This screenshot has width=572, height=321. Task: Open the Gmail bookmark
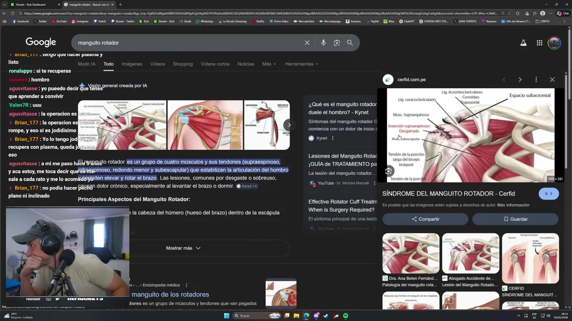pyautogui.click(x=185, y=21)
